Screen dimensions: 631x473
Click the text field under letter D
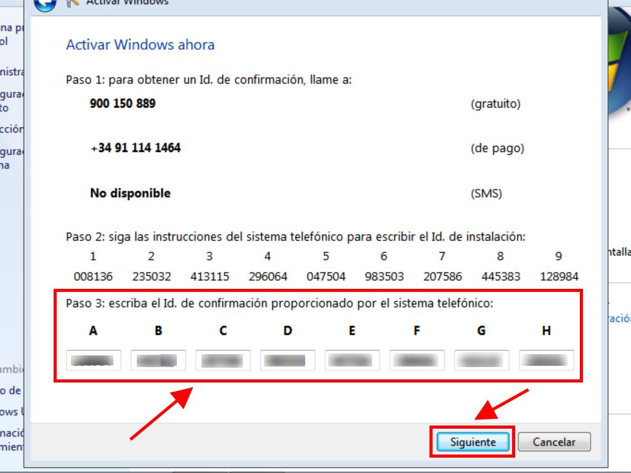coord(288,360)
